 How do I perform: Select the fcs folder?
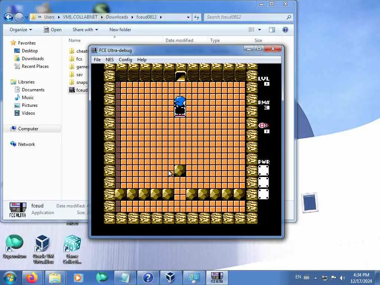click(76, 59)
